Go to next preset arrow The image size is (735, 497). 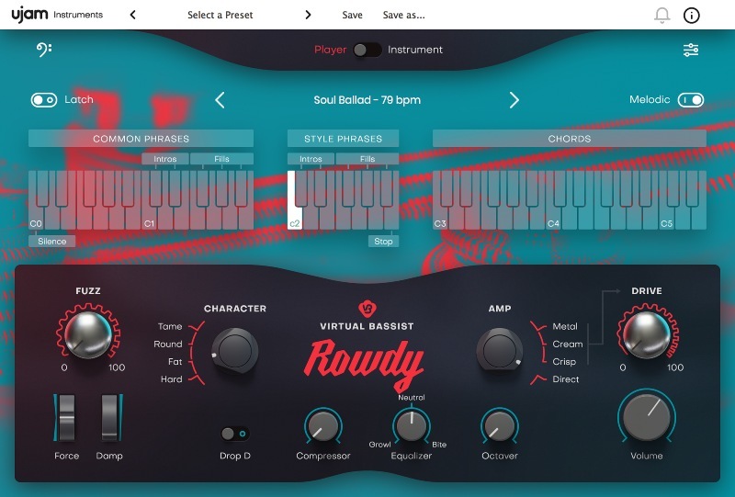click(308, 15)
